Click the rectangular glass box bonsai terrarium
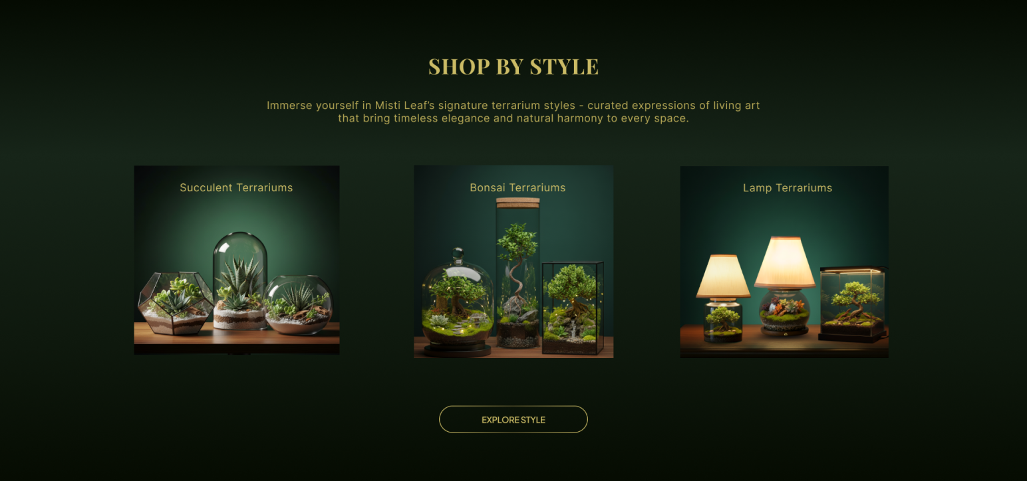This screenshot has width=1027, height=481. click(573, 308)
